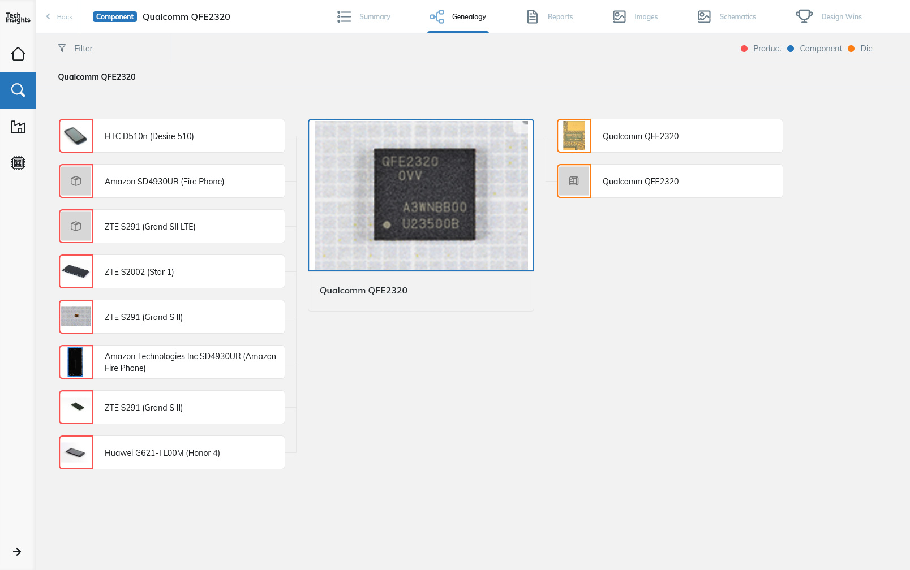Open the Images tab
This screenshot has width=910, height=570.
[636, 17]
